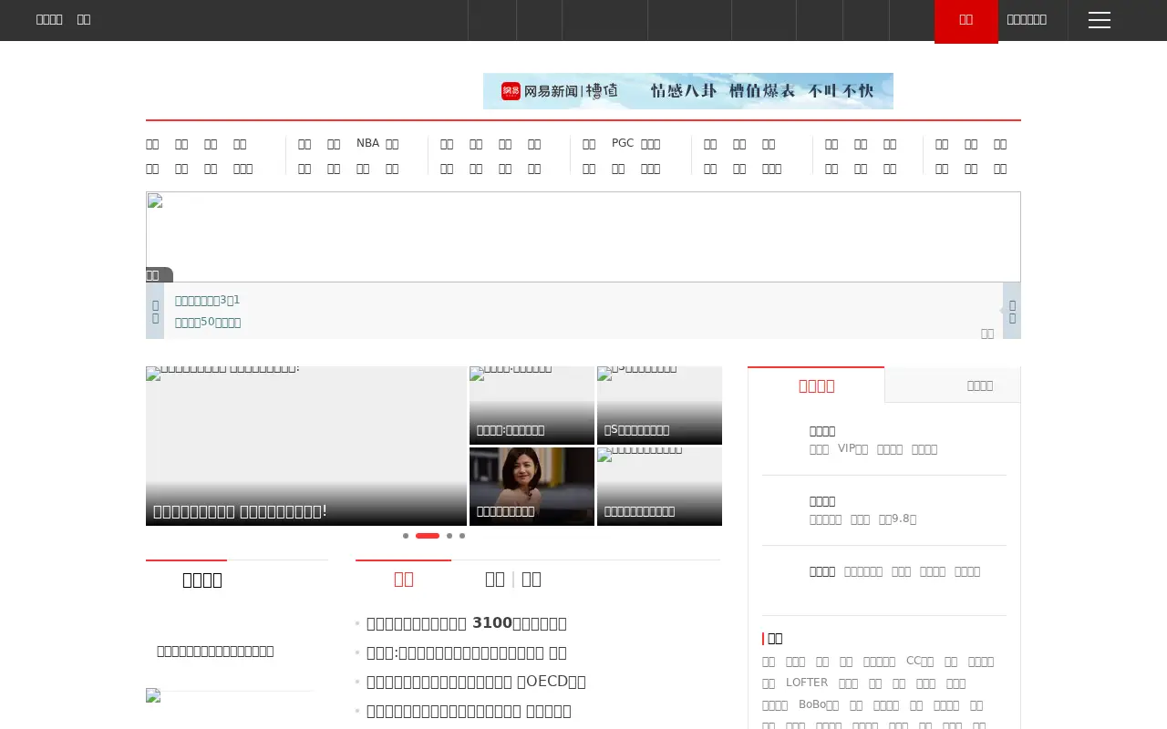Click the left vertical strip button of the ticker panel
Viewport: 1167px width, 729px height.
click(155, 311)
